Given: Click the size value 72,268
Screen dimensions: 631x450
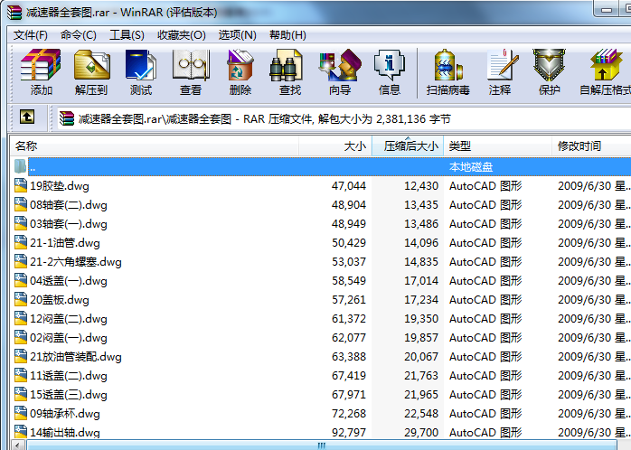Looking at the screenshot, I should pyautogui.click(x=349, y=414).
